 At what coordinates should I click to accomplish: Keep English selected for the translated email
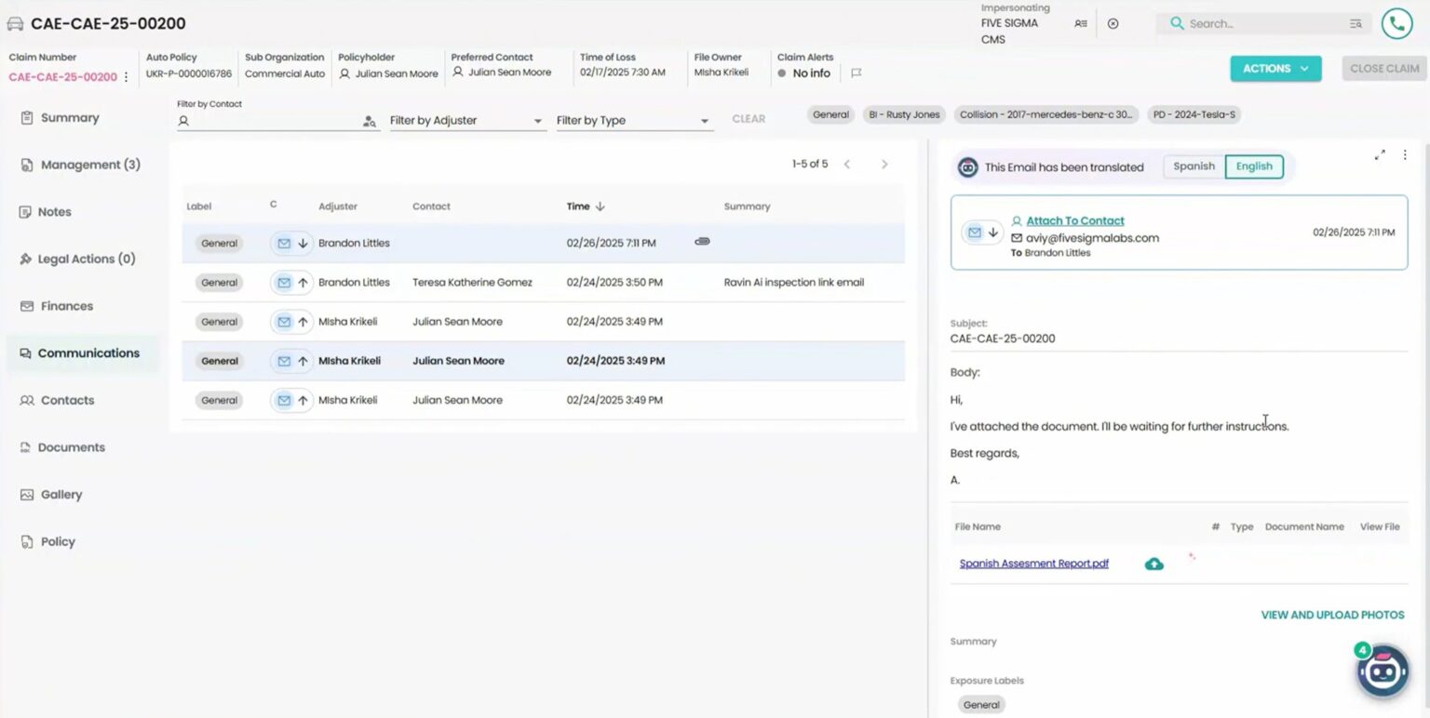[x=1253, y=166]
